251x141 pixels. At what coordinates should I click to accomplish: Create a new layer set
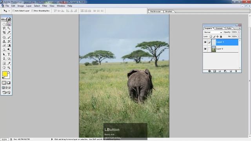(220, 71)
